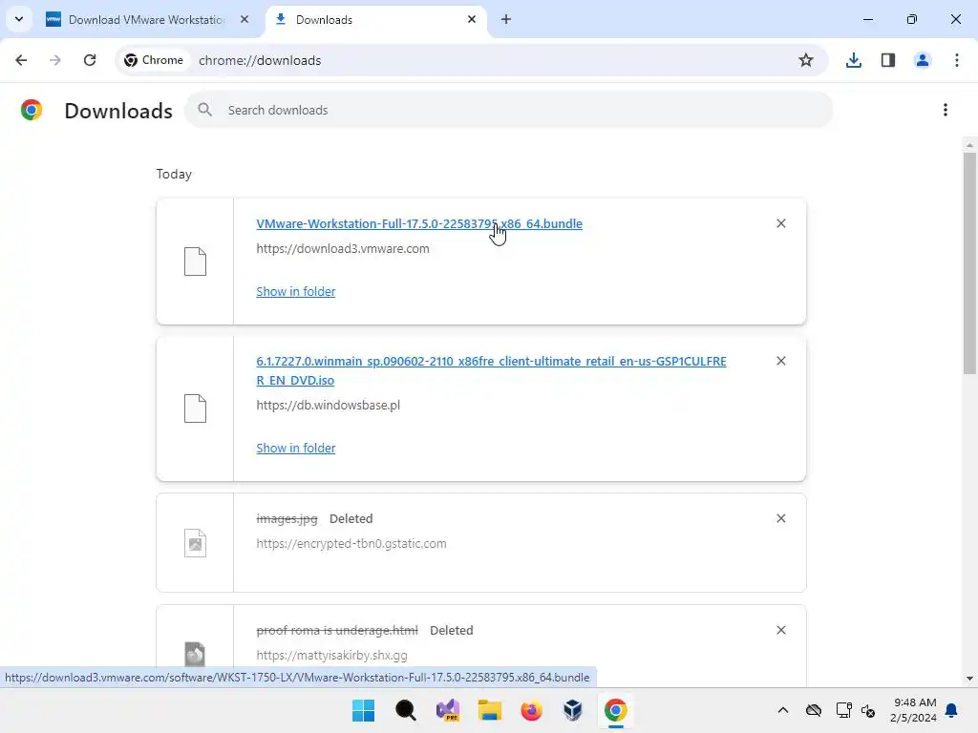Bookmark this page with the star icon
Image resolution: width=978 pixels, height=733 pixels.
[806, 60]
